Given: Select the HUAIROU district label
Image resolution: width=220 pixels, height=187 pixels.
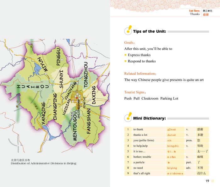Looking at the screenshot, I should coord(33,86).
